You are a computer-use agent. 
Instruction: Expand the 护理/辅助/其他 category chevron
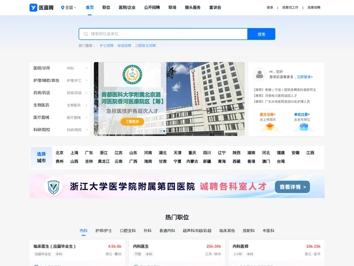pyautogui.click(x=87, y=80)
